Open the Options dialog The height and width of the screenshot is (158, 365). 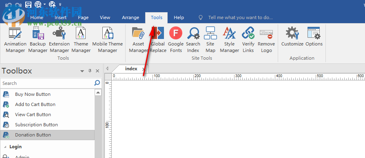(314, 37)
